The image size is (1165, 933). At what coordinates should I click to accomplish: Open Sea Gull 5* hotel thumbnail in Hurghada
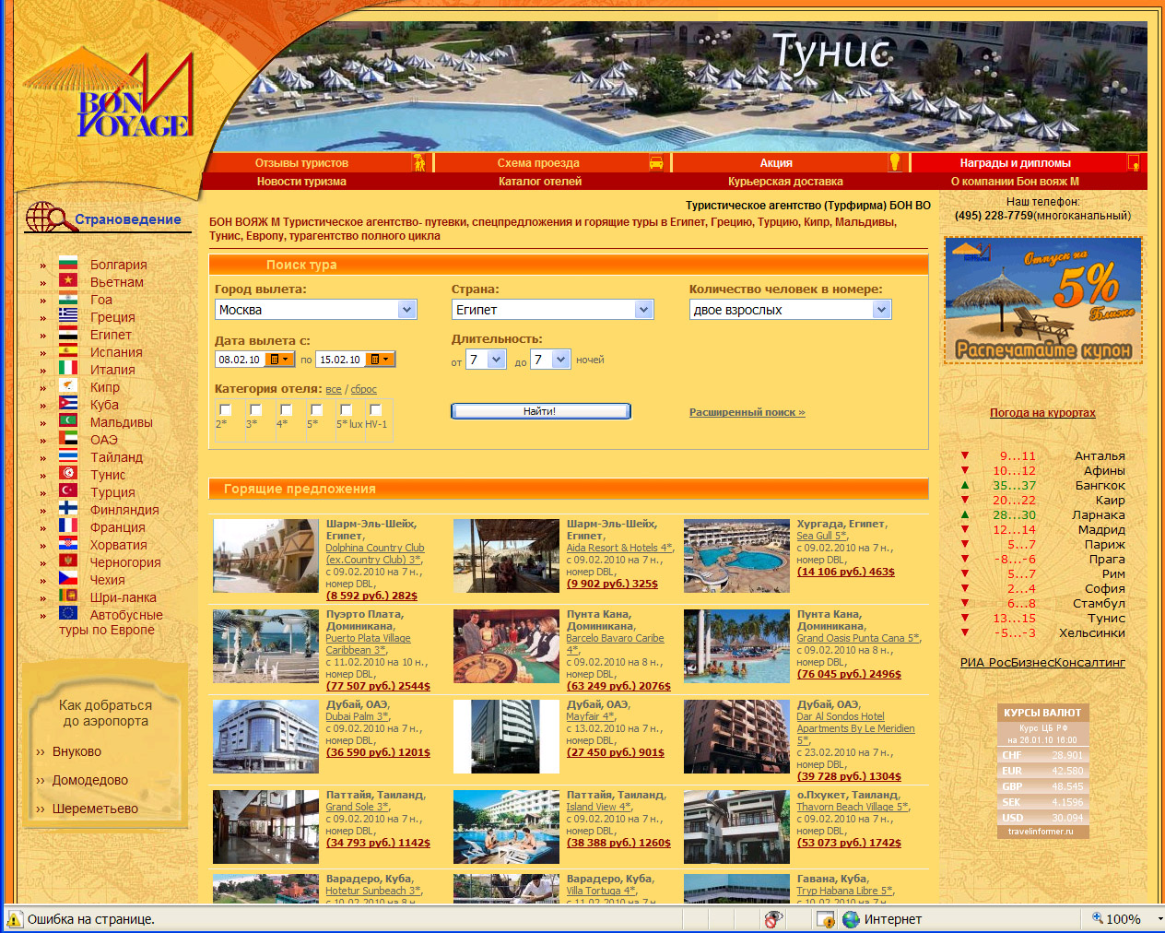pos(736,556)
